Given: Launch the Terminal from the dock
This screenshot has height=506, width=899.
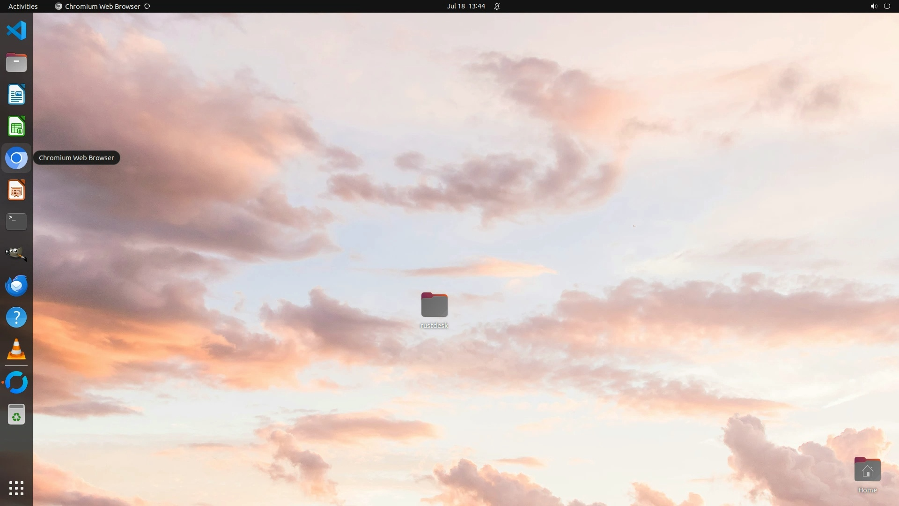Looking at the screenshot, I should click(x=16, y=222).
